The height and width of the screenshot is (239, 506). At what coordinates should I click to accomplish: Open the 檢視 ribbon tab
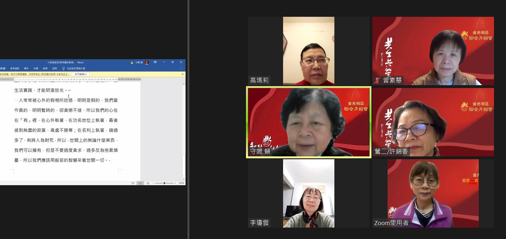[x=45, y=68]
